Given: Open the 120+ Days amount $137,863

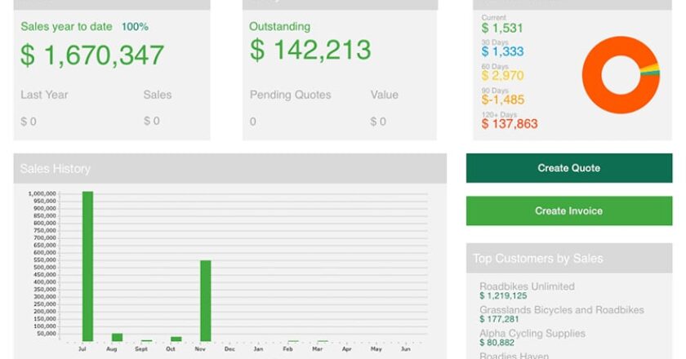Looking at the screenshot, I should point(510,124).
